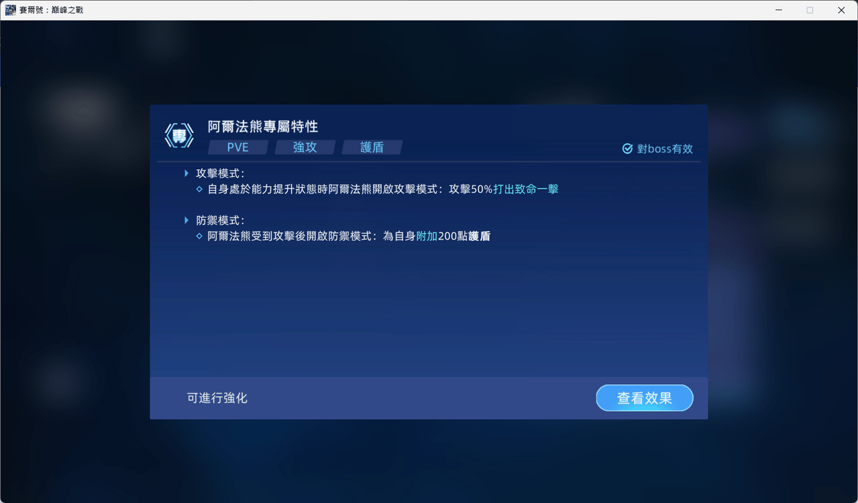This screenshot has width=858, height=503.
Task: Select the 強攻 tag
Action: (x=305, y=147)
